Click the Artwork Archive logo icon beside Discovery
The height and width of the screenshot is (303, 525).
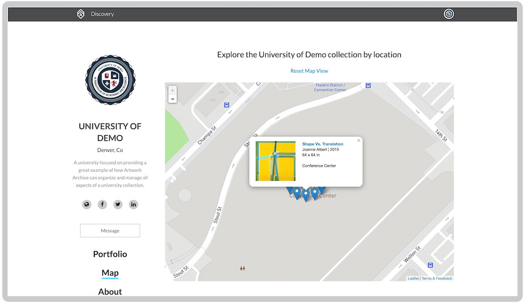80,14
